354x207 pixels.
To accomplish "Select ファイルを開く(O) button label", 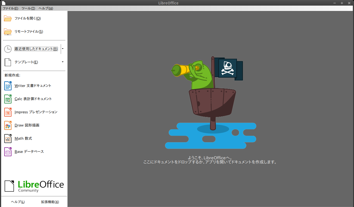I will [x=28, y=19].
